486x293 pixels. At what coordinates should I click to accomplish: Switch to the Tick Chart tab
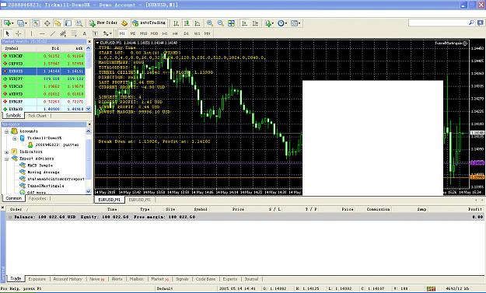(x=37, y=116)
